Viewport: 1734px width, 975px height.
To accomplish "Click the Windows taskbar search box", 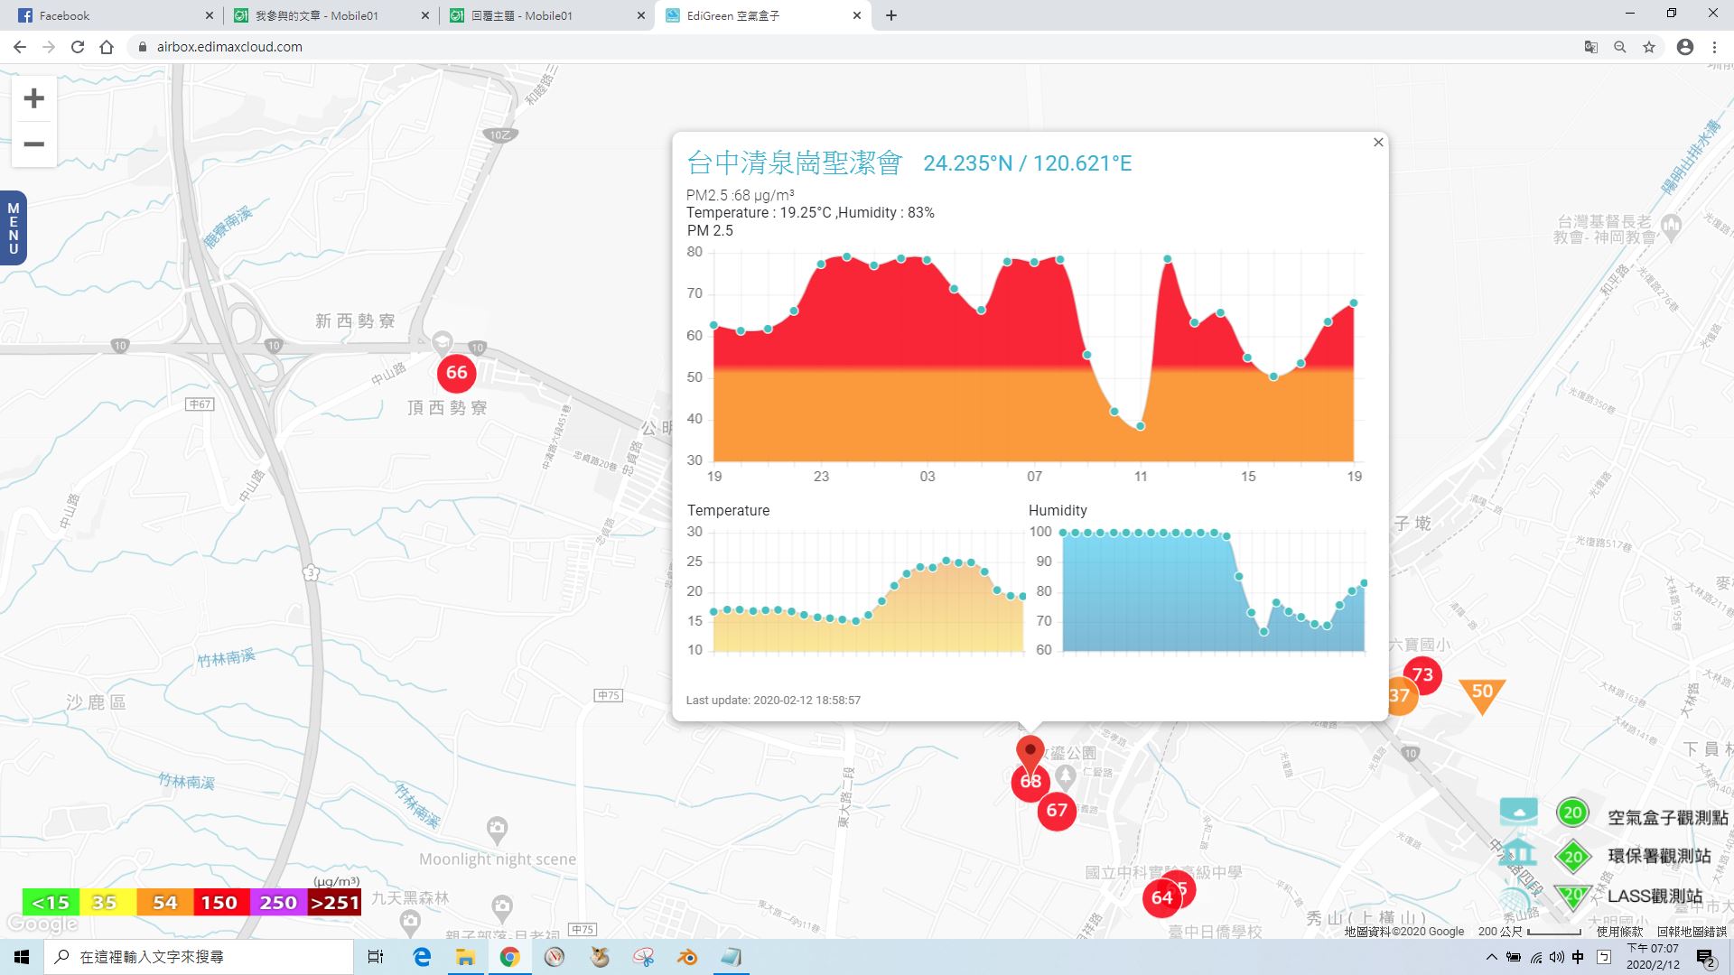I will pyautogui.click(x=199, y=957).
